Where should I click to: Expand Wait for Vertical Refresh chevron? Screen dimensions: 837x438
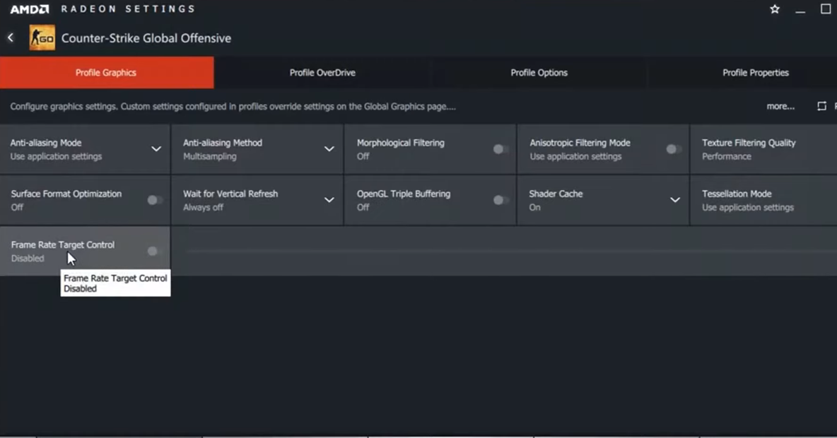(x=329, y=200)
